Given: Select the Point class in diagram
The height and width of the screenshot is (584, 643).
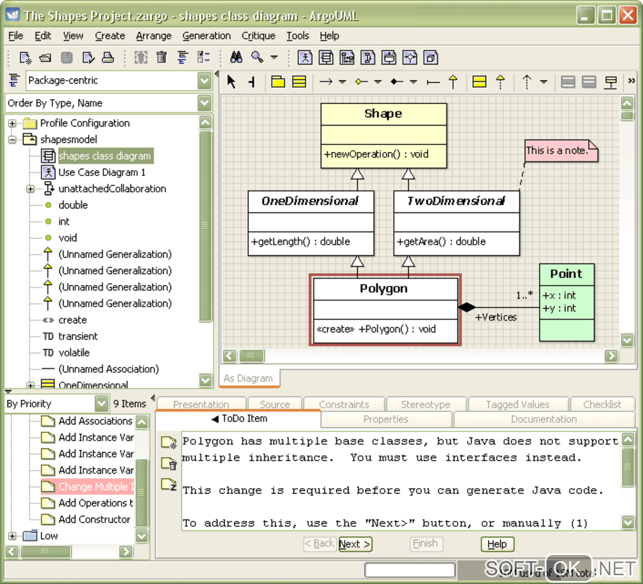Looking at the screenshot, I should (x=566, y=303).
